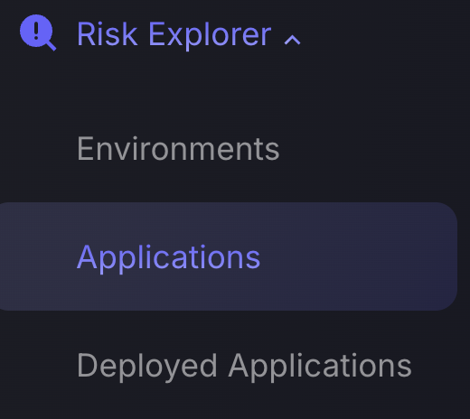This screenshot has width=470, height=419.
Task: Navigate to the active Applications entry
Action: (x=229, y=256)
